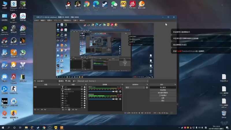Remove the scene with the minus icon
The height and width of the screenshot is (130, 231).
click(x=38, y=109)
